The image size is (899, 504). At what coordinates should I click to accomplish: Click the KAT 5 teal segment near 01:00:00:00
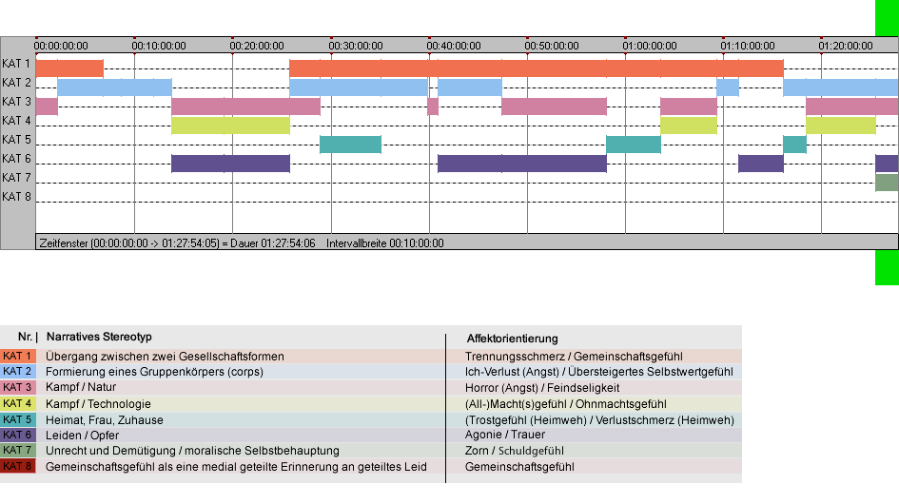pyautogui.click(x=634, y=145)
